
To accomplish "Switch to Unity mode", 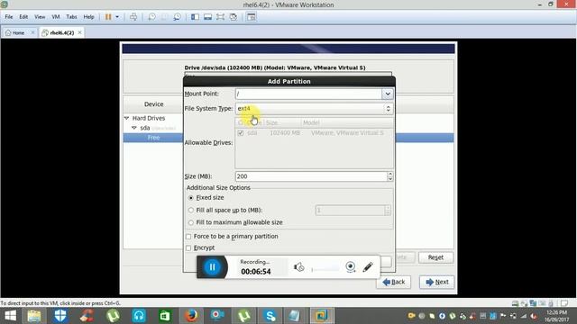I will 233,17.
